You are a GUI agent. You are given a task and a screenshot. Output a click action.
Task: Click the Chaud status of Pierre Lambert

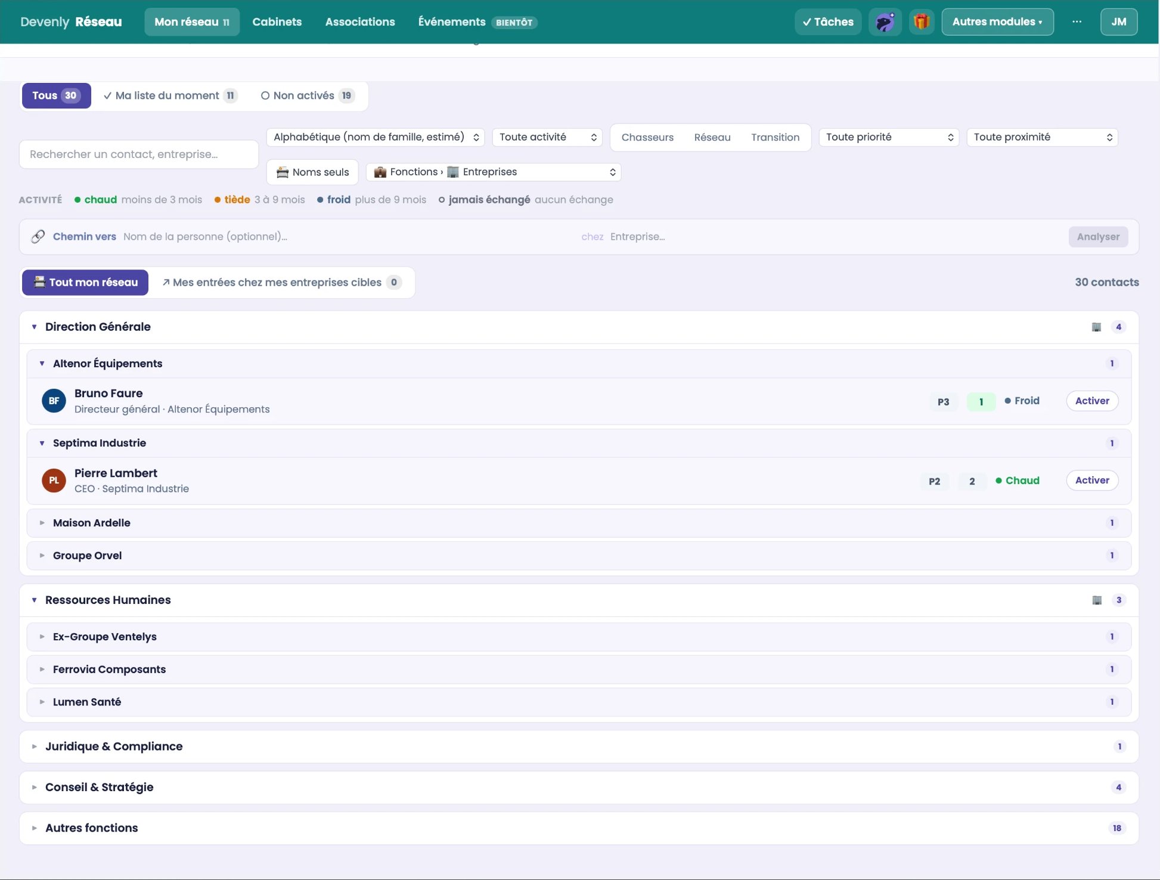pos(1018,481)
